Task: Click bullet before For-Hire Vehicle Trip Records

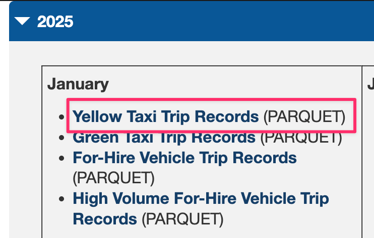Action: (62, 158)
